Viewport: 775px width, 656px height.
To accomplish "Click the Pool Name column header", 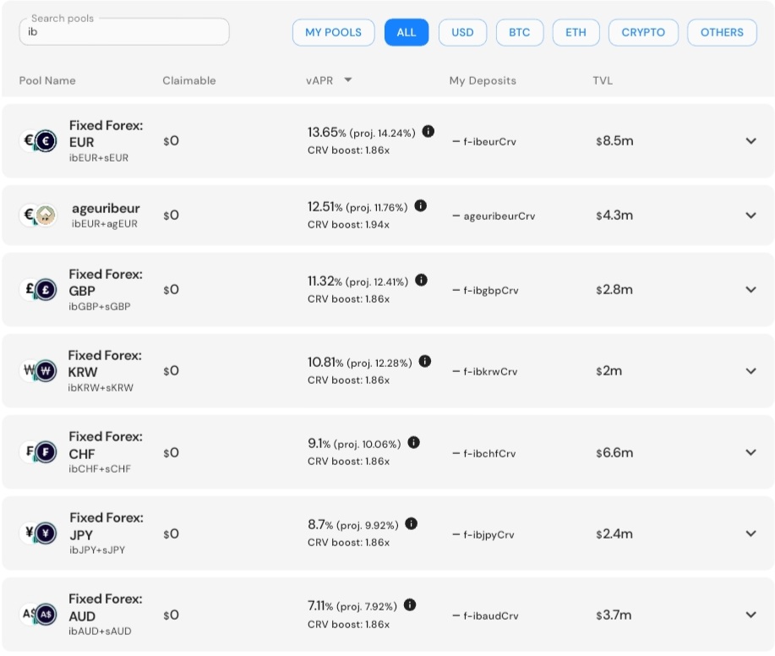I will [x=47, y=80].
